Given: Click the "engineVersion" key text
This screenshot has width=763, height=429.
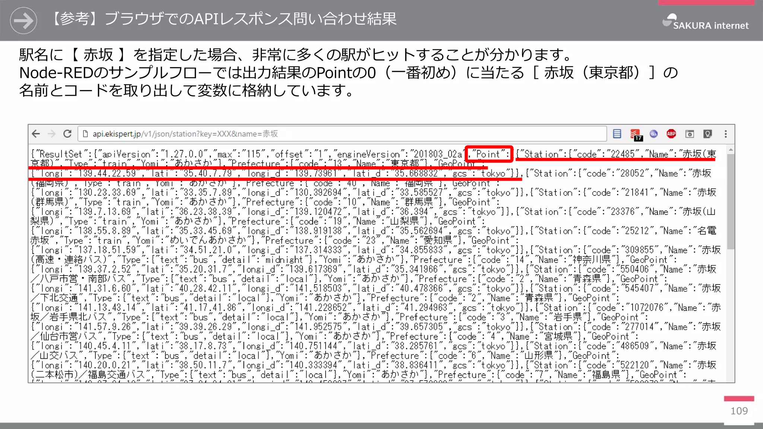Looking at the screenshot, I should [x=371, y=154].
